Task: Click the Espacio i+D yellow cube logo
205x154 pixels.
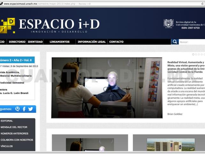Action: click(8, 26)
